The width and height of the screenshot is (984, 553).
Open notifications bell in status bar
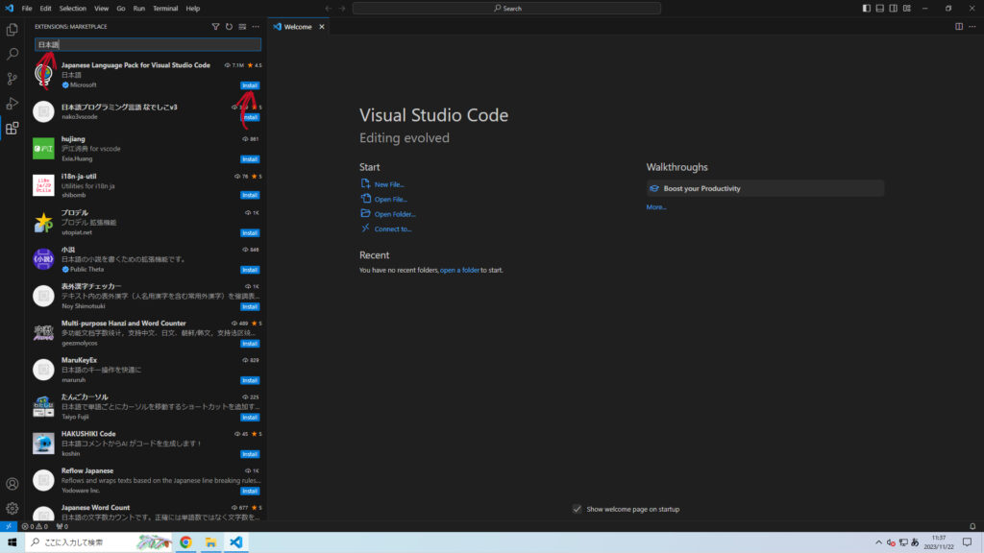tap(972, 527)
